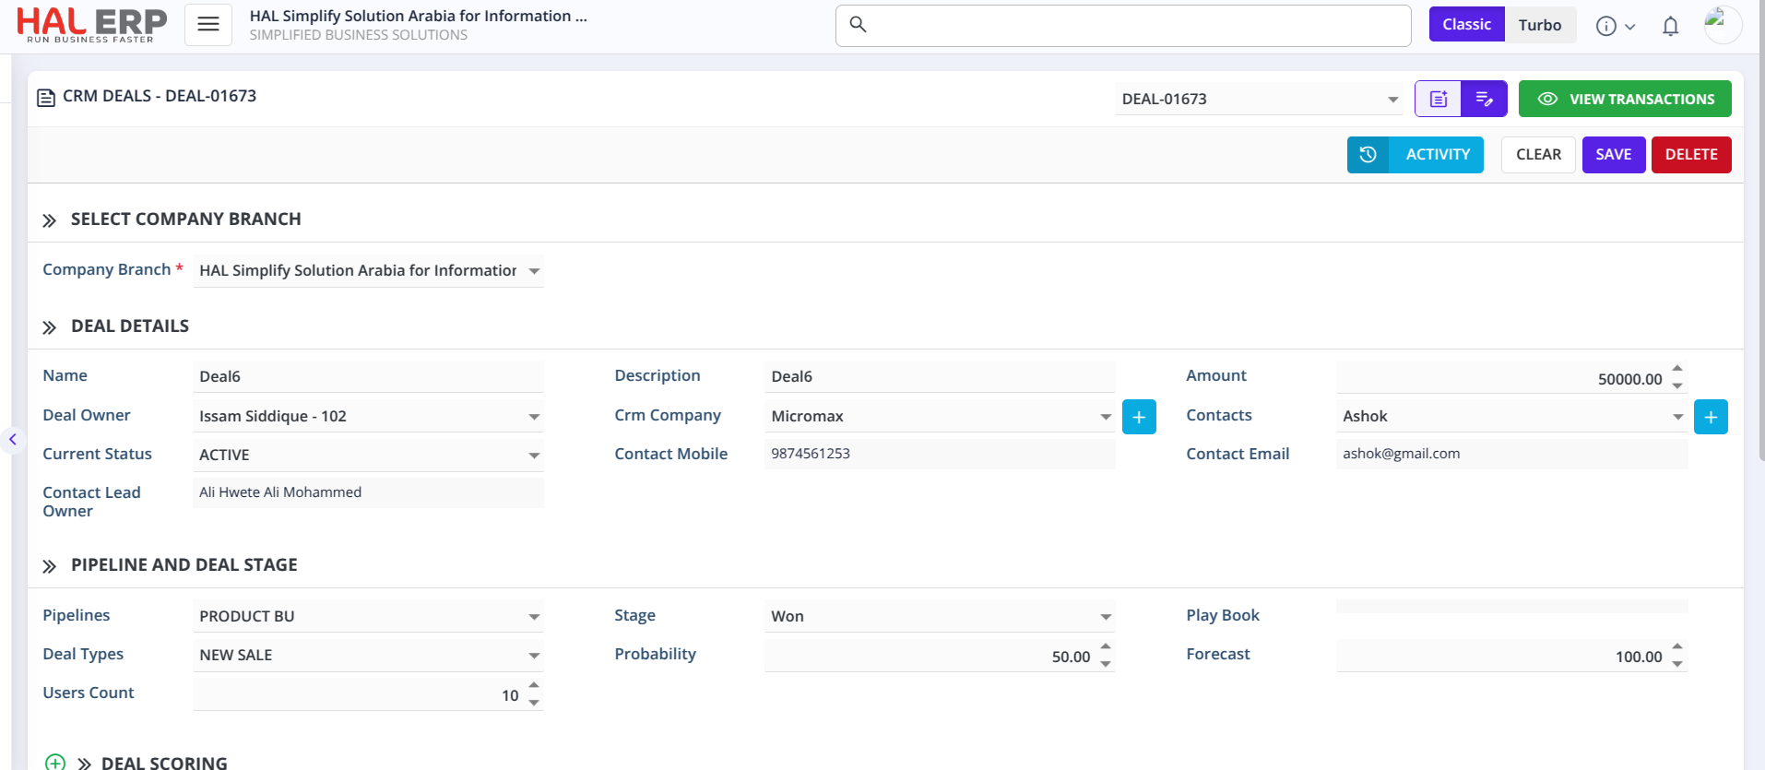Add new contact with plus button

coord(1711,417)
